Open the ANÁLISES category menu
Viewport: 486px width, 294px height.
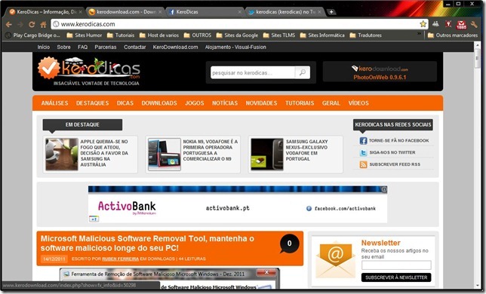click(55, 103)
